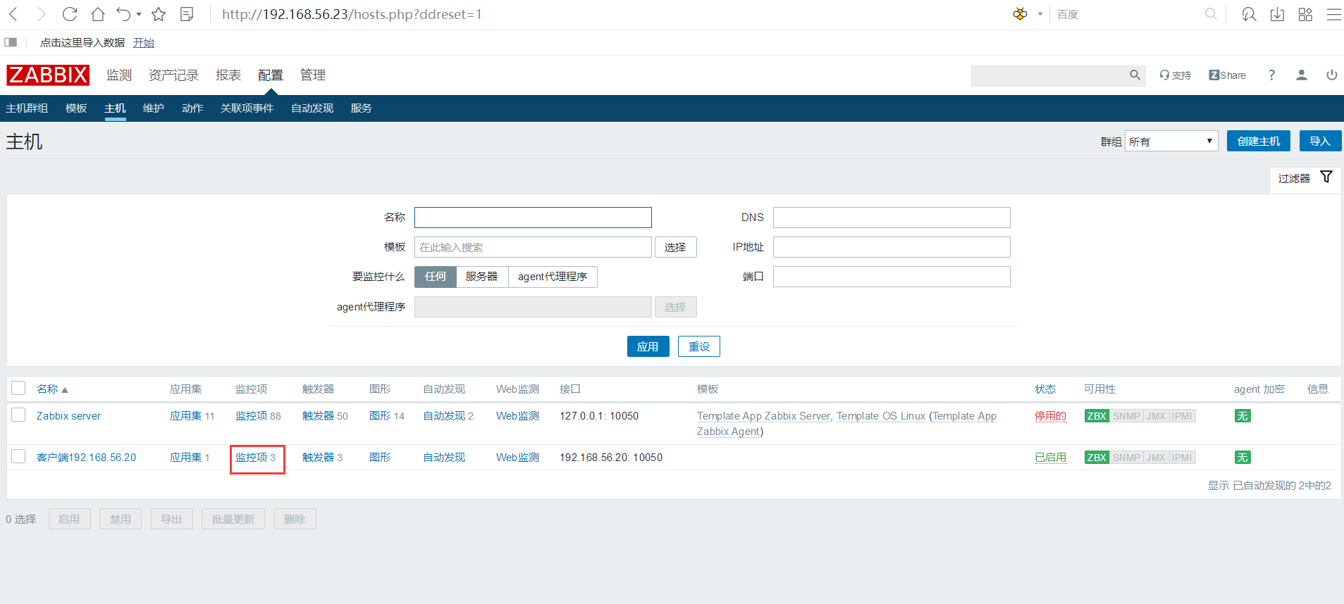Click the 创建主机 button
1344x604 pixels.
[1259, 141]
